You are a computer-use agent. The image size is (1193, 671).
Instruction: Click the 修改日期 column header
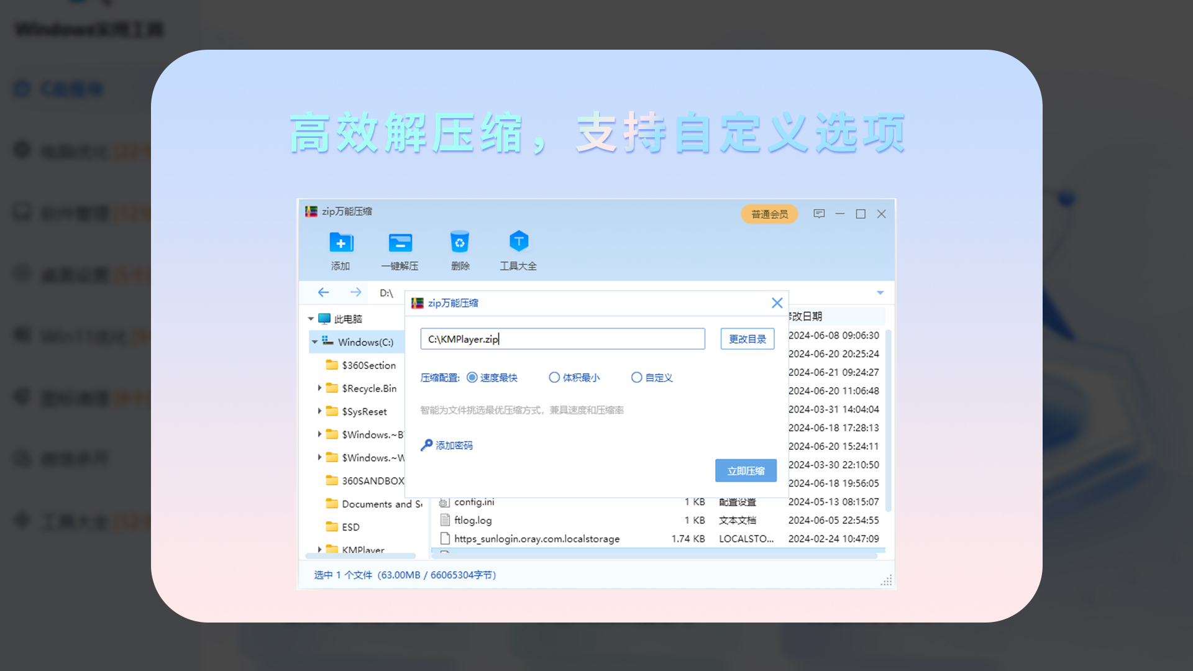pos(805,316)
